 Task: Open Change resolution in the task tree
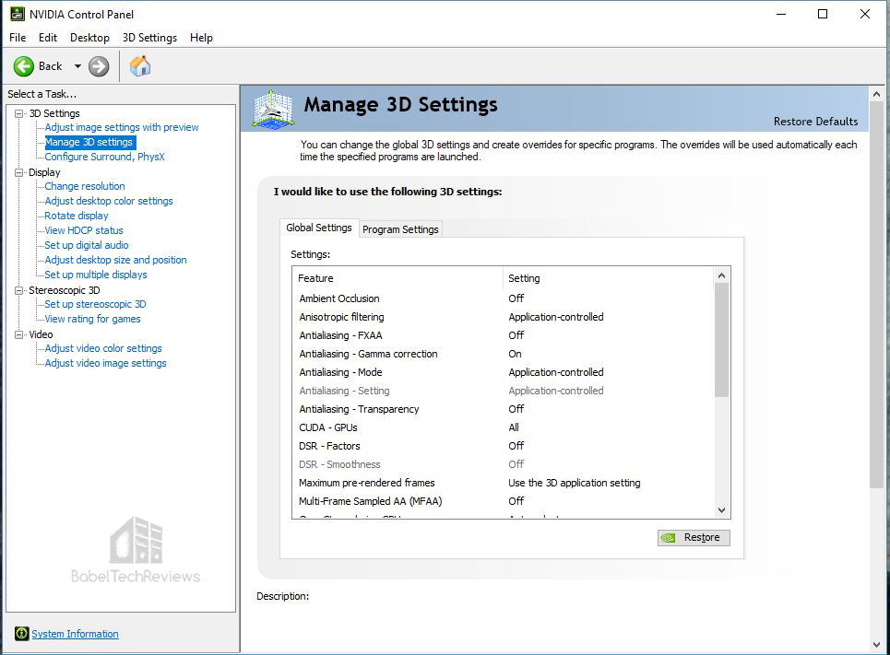pyautogui.click(x=85, y=186)
